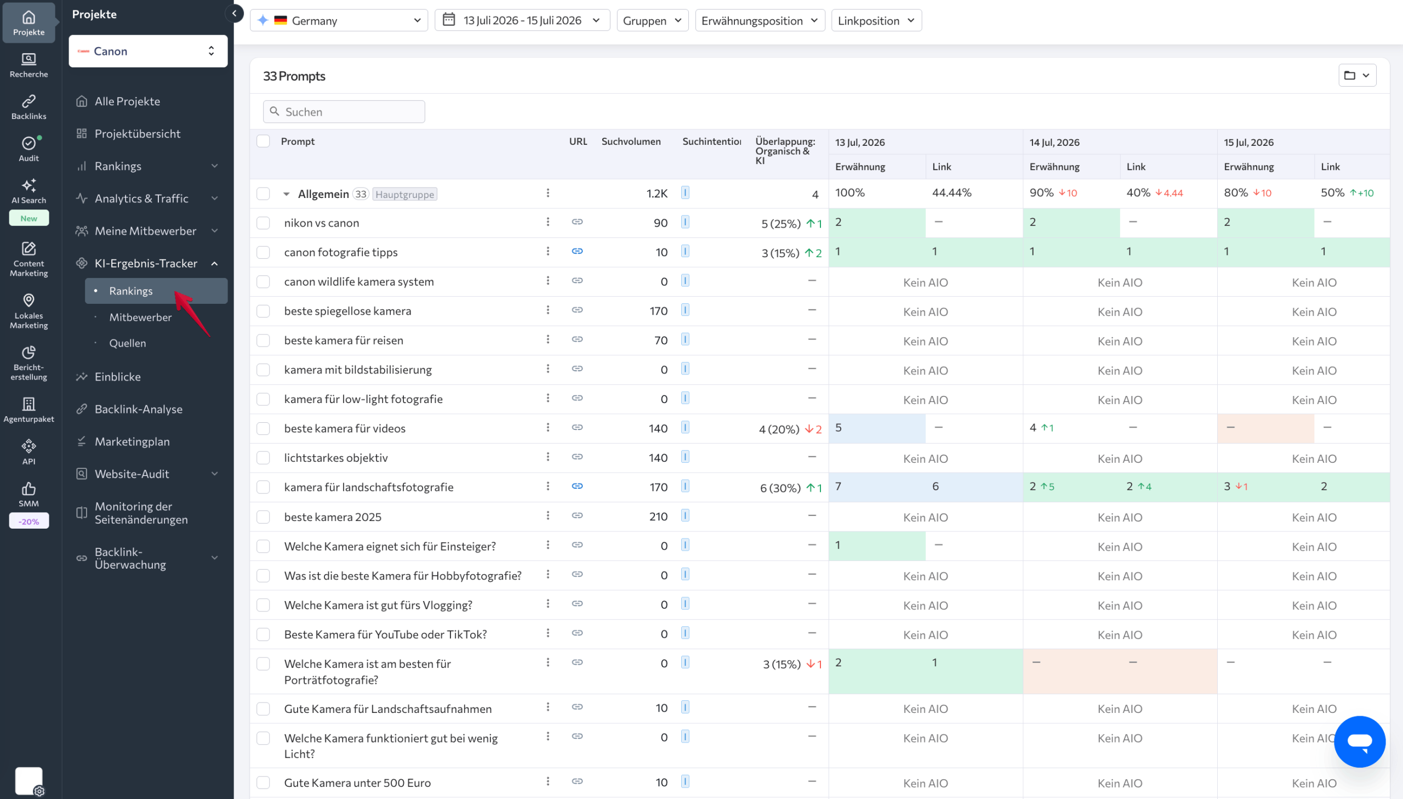
Task: Open the Canon project selector
Action: 148,51
